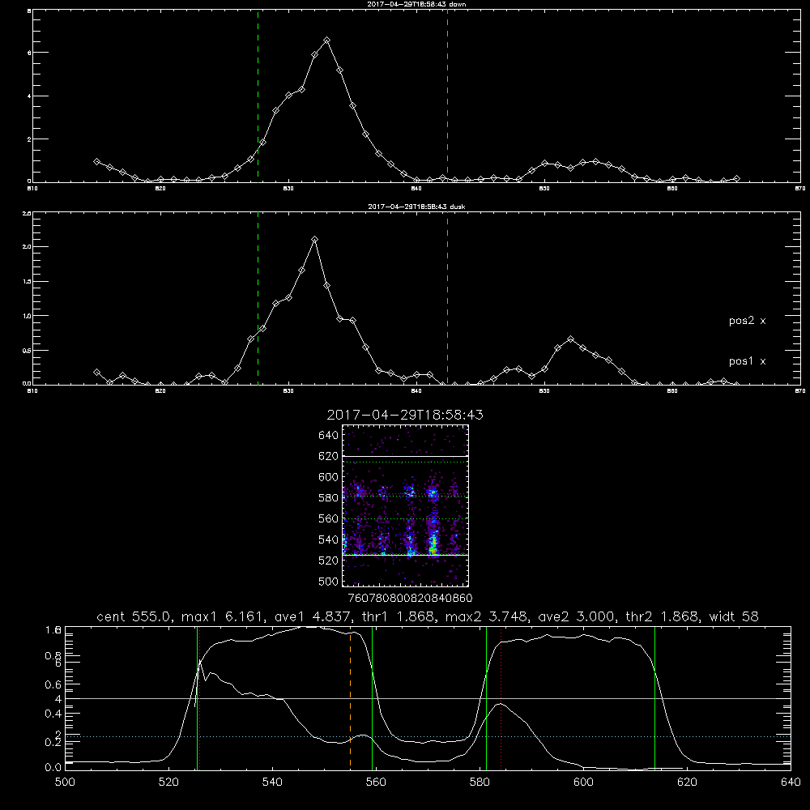
Task: Click the left green dashed line in the dawn plot
Action: 258,96
